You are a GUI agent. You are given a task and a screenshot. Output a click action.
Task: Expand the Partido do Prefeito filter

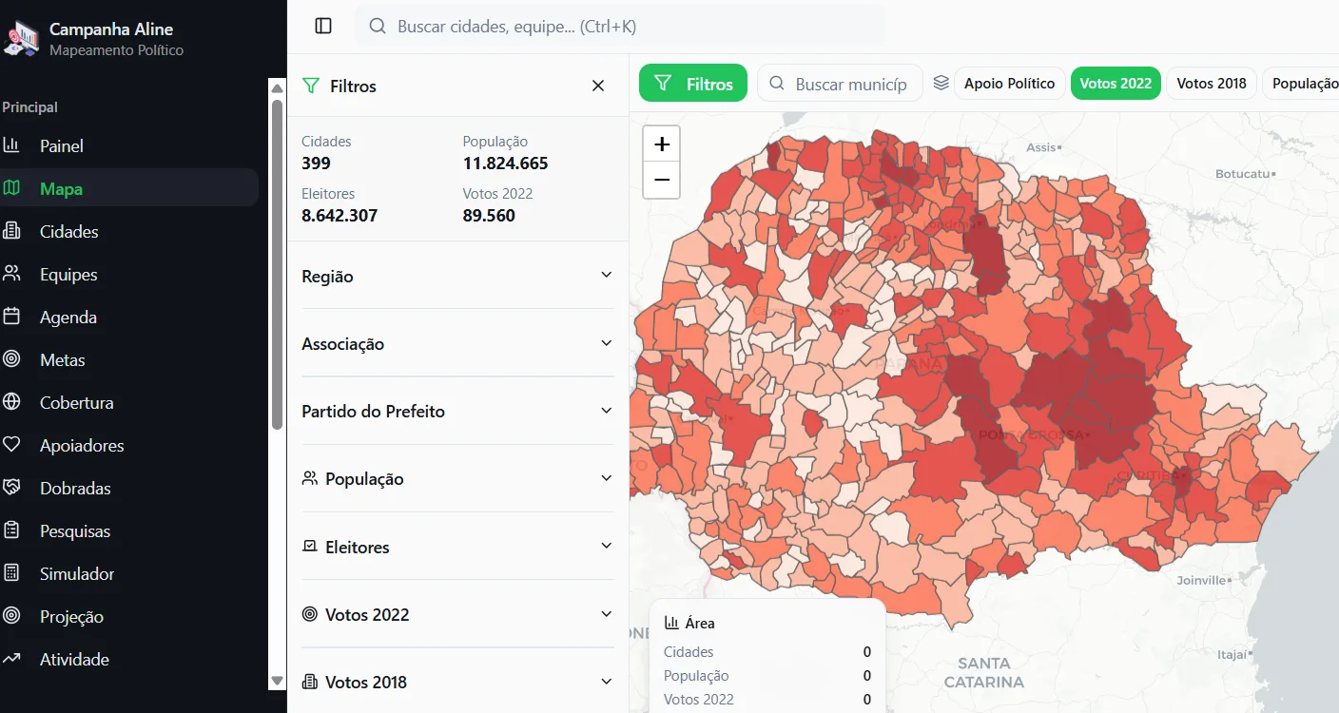pos(457,411)
